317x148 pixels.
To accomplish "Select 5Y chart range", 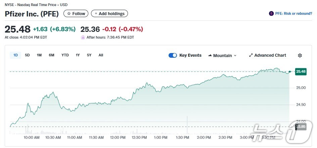I will click(x=89, y=55).
